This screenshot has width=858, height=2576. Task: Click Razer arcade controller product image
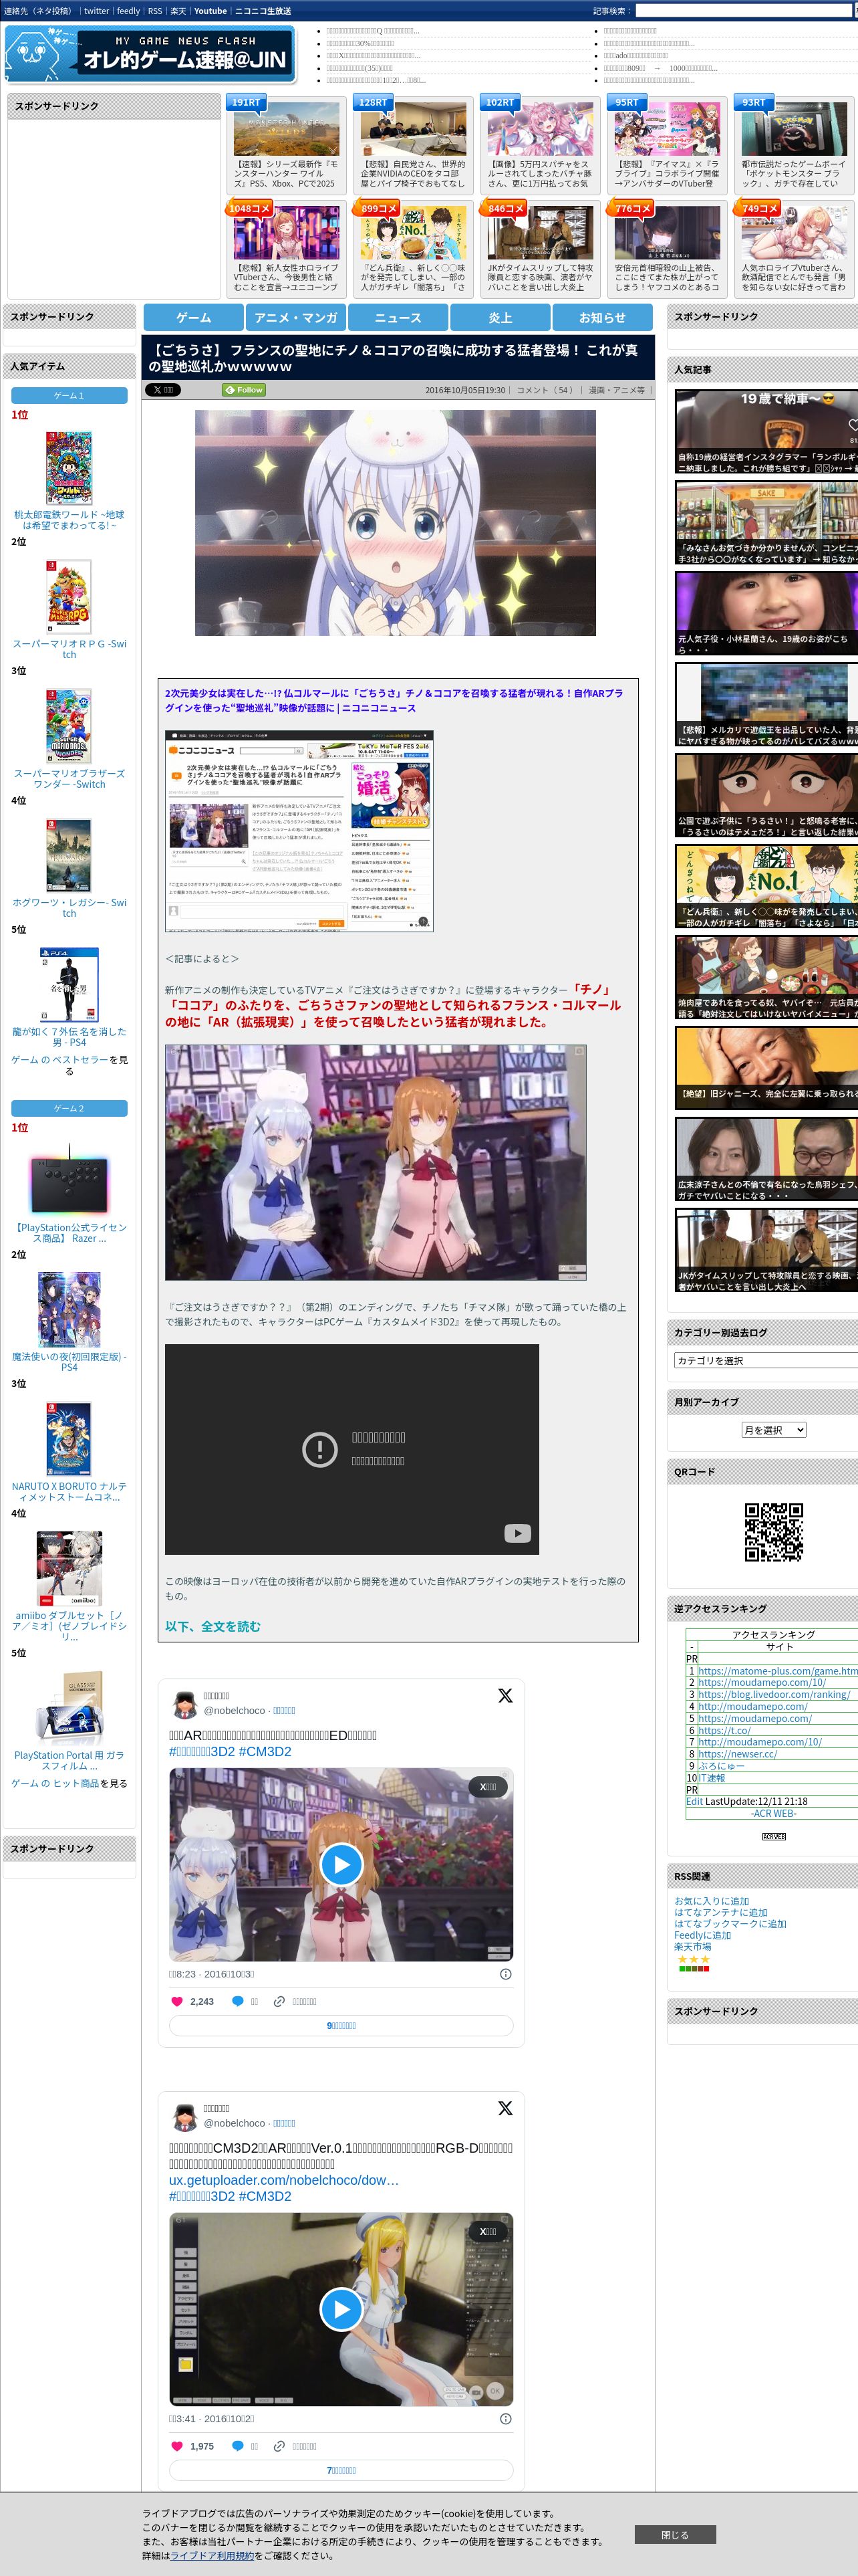click(69, 1181)
